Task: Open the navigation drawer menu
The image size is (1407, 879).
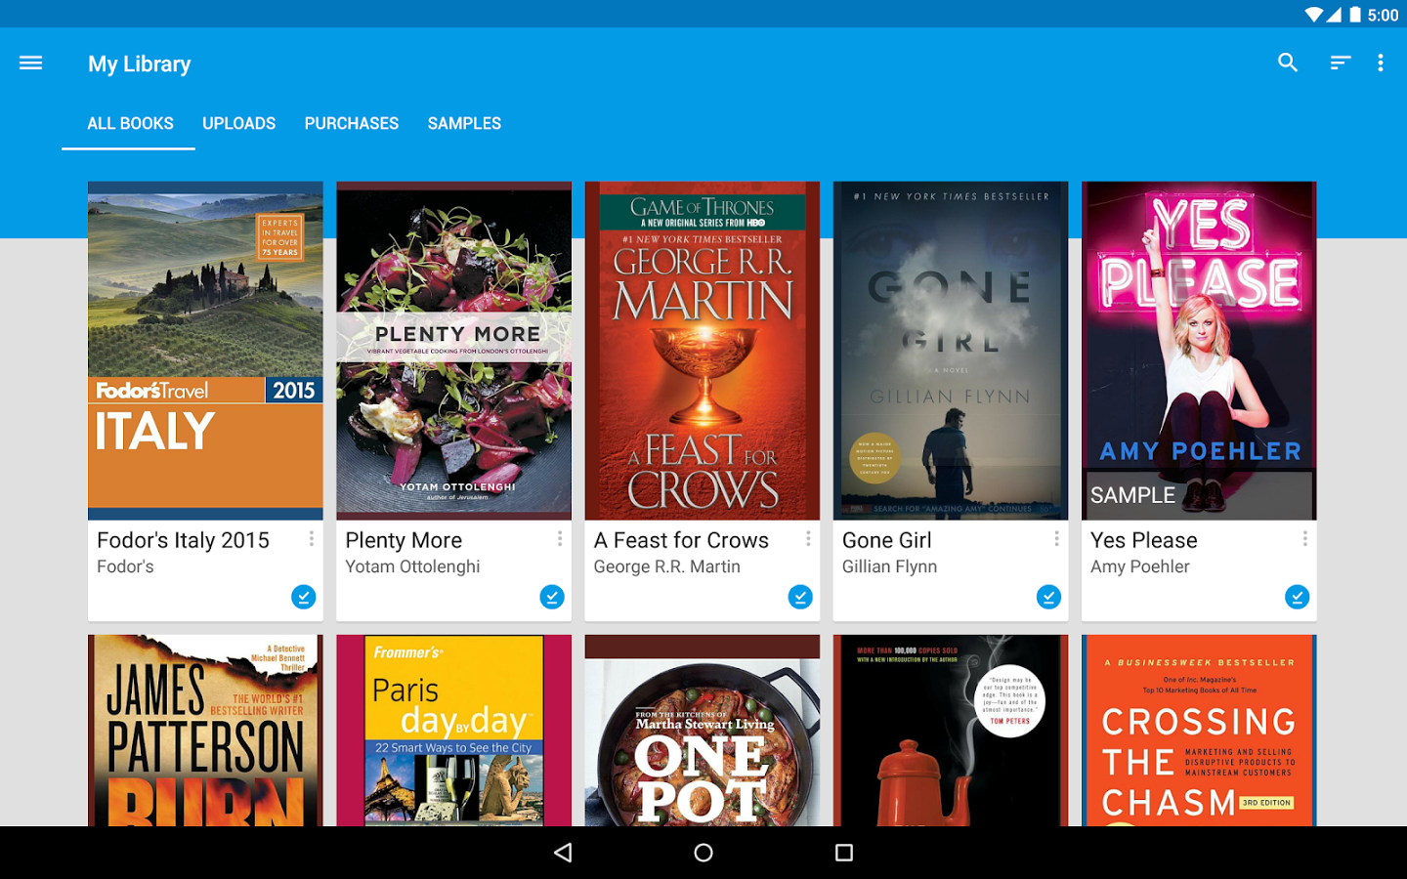Action: click(x=30, y=63)
